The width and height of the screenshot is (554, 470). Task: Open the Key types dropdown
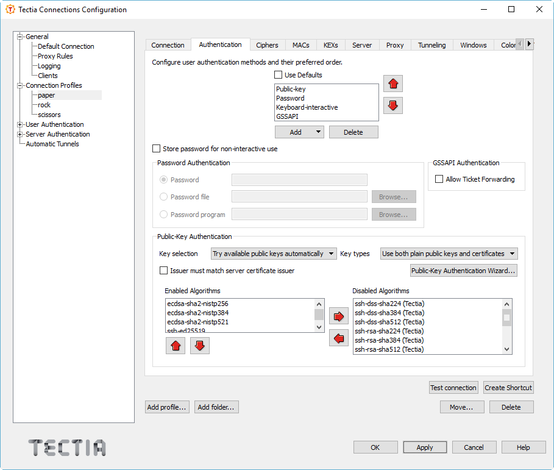(x=448, y=253)
